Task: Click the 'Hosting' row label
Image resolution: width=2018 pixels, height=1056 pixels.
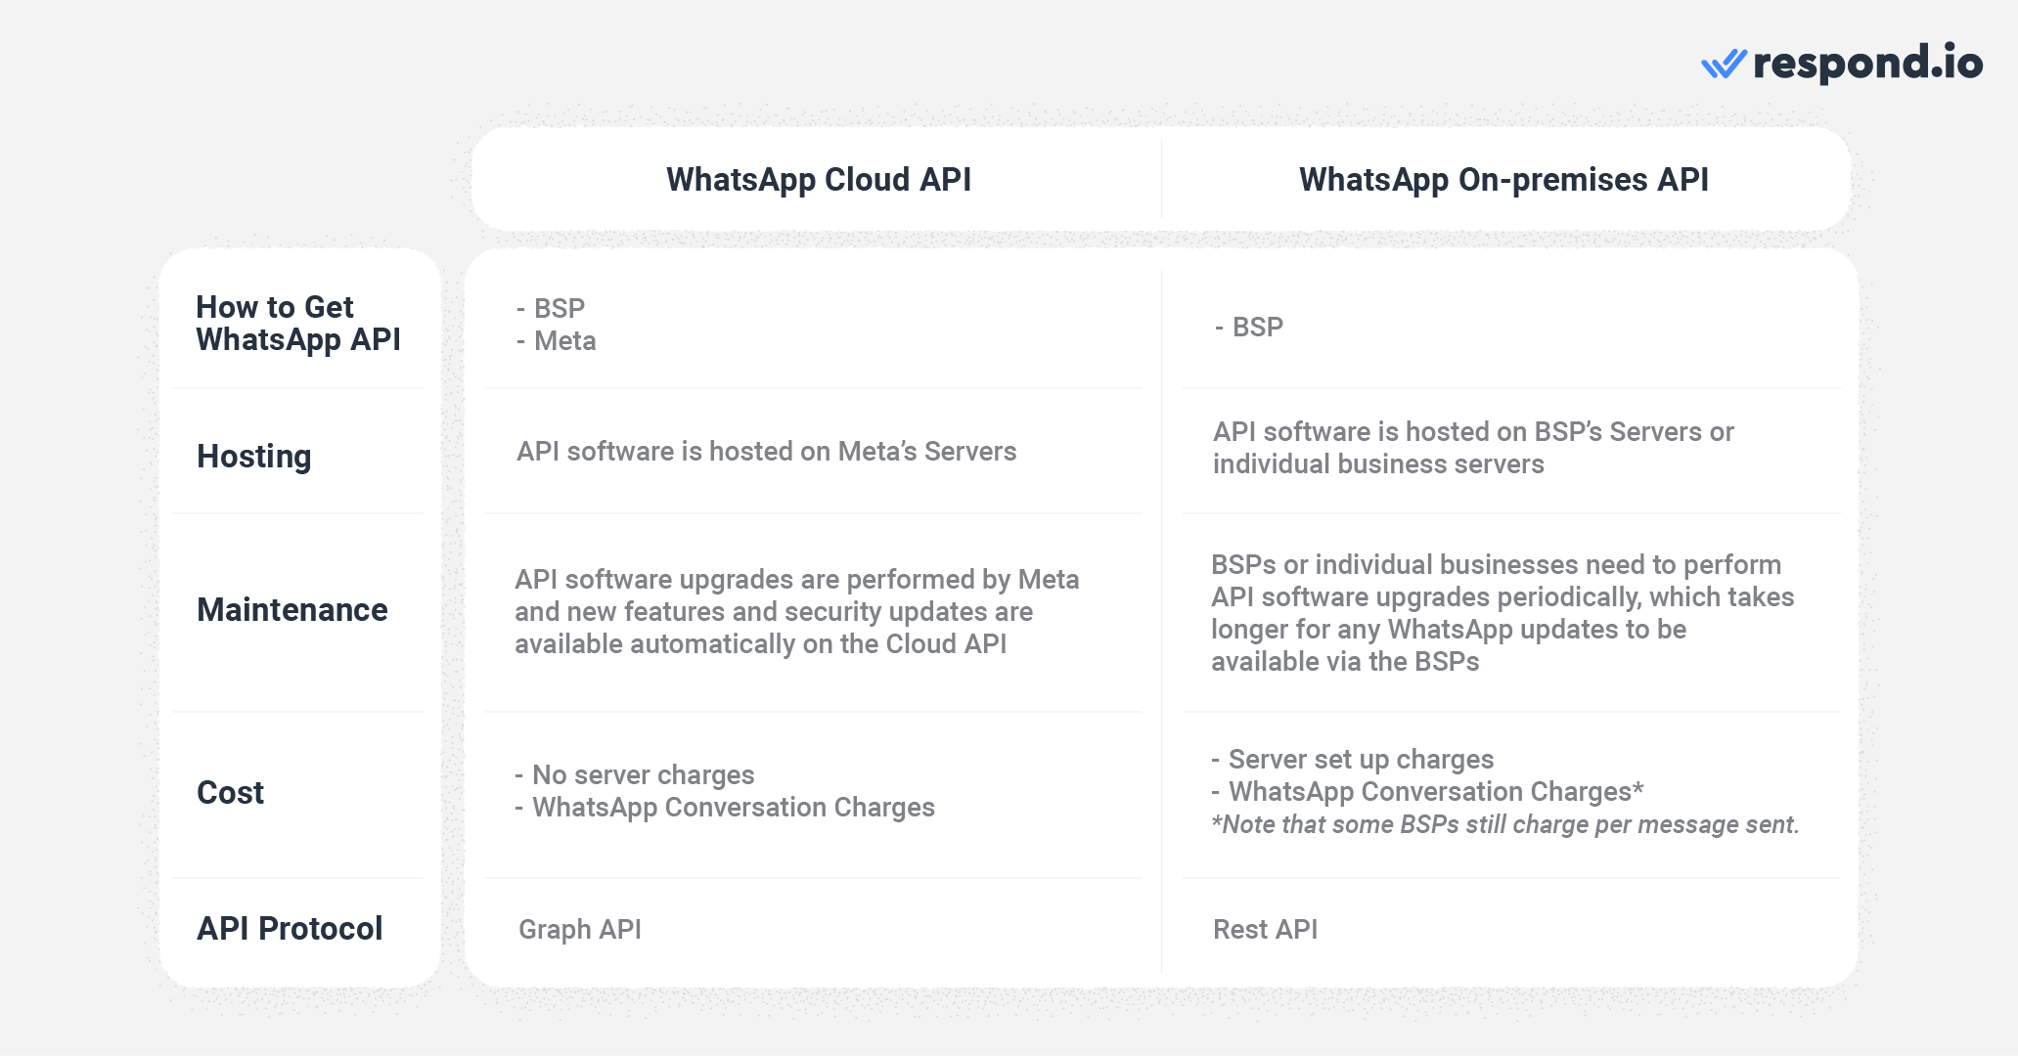Action: [254, 457]
